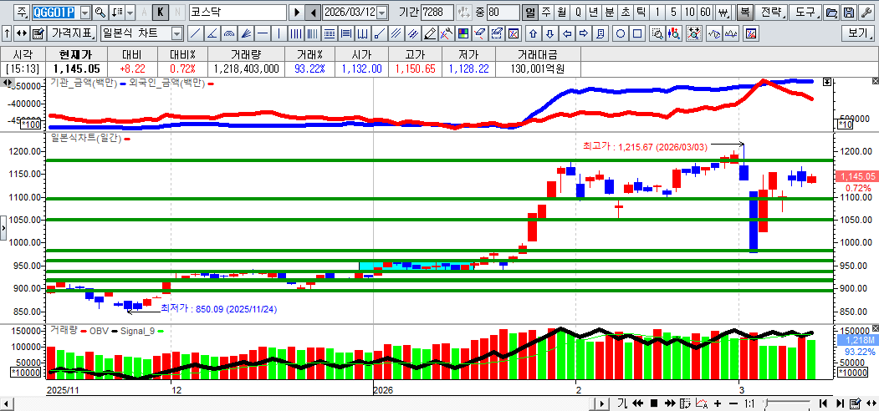Viewport: 879px width, 411px height.
Task: Draw a horizontal line with the tool
Action: pyautogui.click(x=263, y=33)
